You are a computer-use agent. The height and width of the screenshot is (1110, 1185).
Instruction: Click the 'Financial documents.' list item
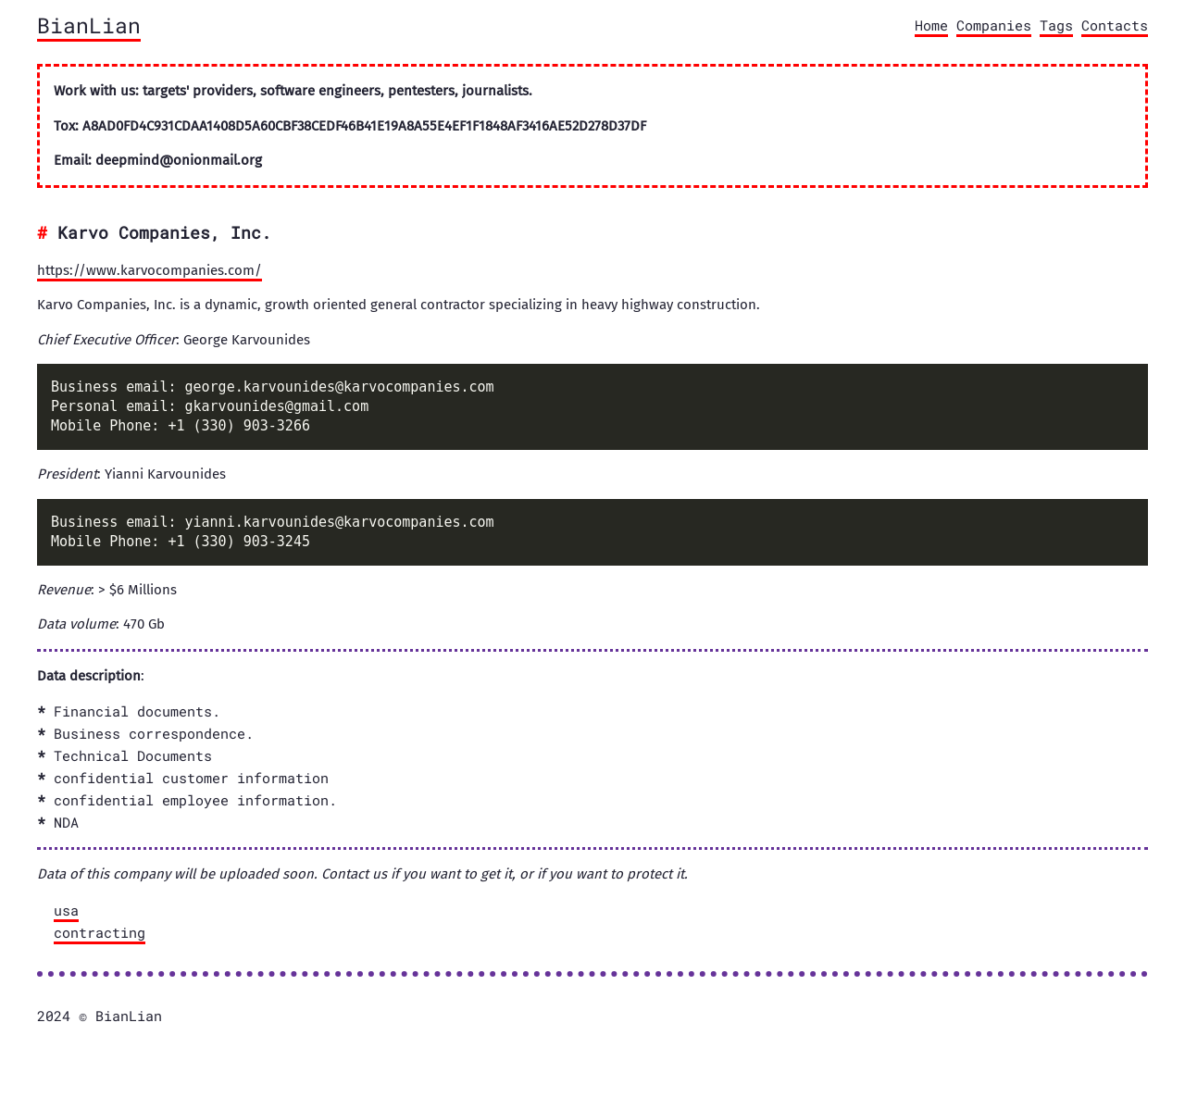click(x=136, y=712)
